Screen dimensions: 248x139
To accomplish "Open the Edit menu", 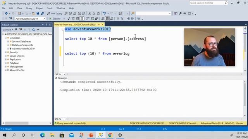I will (11, 8).
